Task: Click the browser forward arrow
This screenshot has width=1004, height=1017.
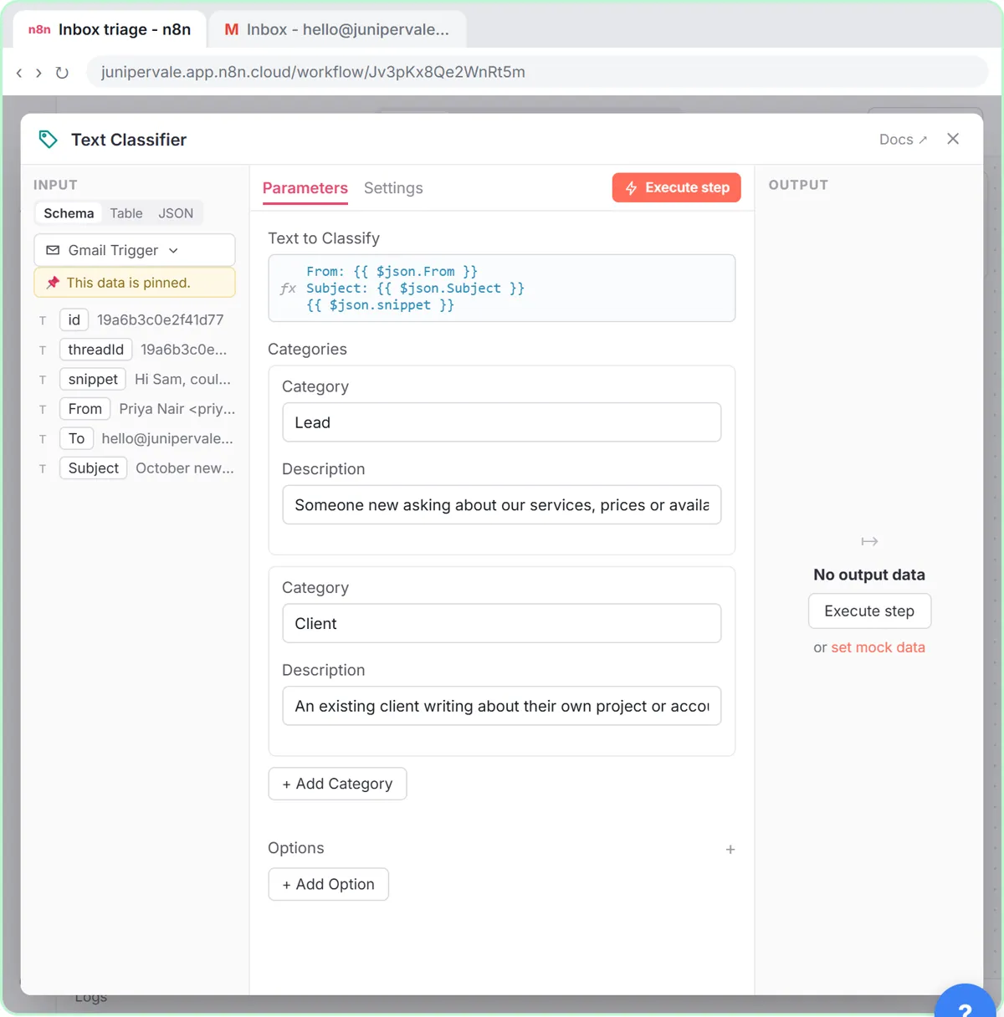Action: 38,73
